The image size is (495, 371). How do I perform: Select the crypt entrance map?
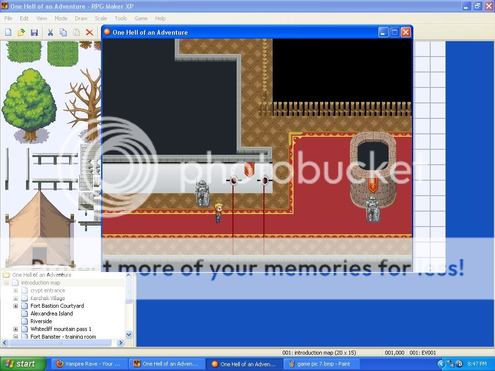click(x=48, y=290)
